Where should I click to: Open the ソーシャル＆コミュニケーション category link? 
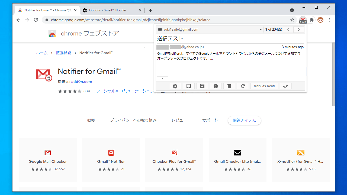click(125, 91)
